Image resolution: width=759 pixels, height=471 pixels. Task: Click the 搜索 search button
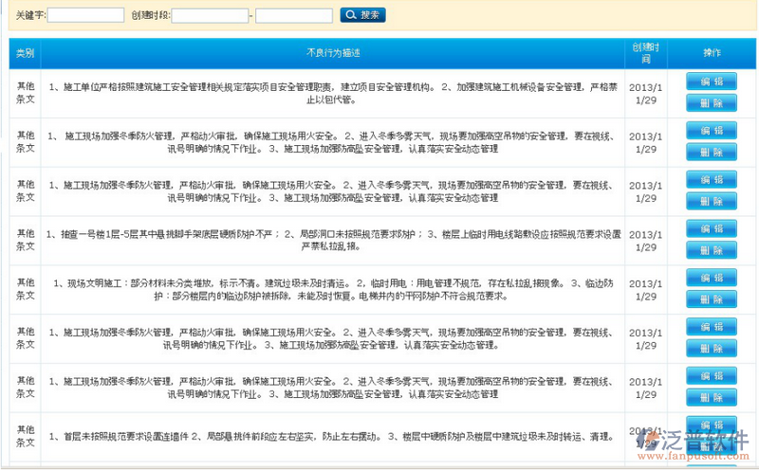click(363, 15)
